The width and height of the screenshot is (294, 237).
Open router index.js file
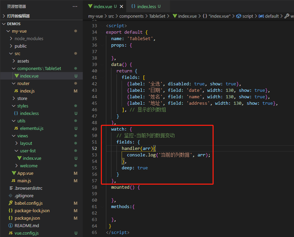[42, 91]
